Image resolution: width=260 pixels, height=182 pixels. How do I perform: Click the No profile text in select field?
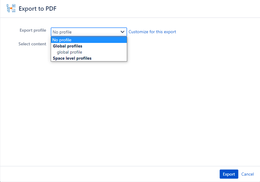tap(62, 32)
